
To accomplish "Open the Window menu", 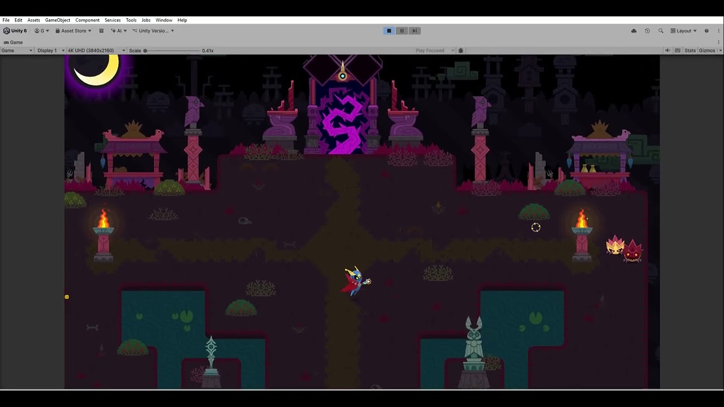I will point(164,20).
